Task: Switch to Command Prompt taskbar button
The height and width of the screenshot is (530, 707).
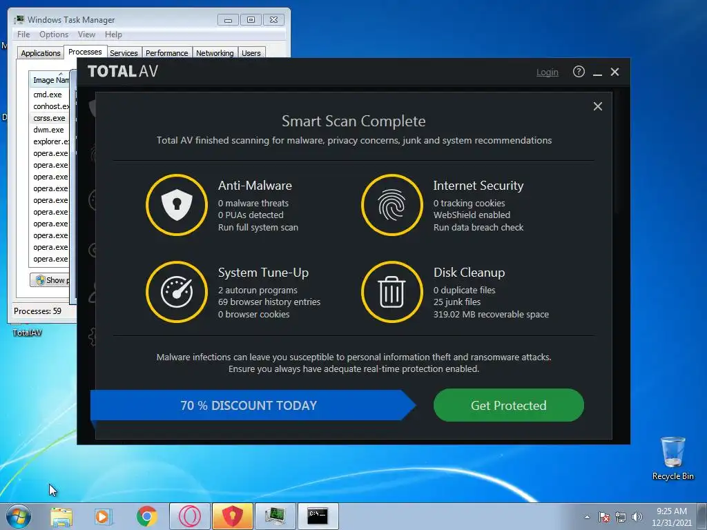Action: (318, 516)
